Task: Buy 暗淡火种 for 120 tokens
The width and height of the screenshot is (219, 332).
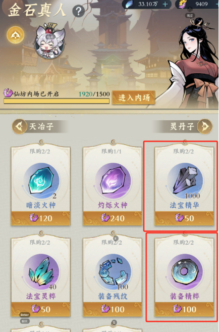Action: tap(41, 218)
